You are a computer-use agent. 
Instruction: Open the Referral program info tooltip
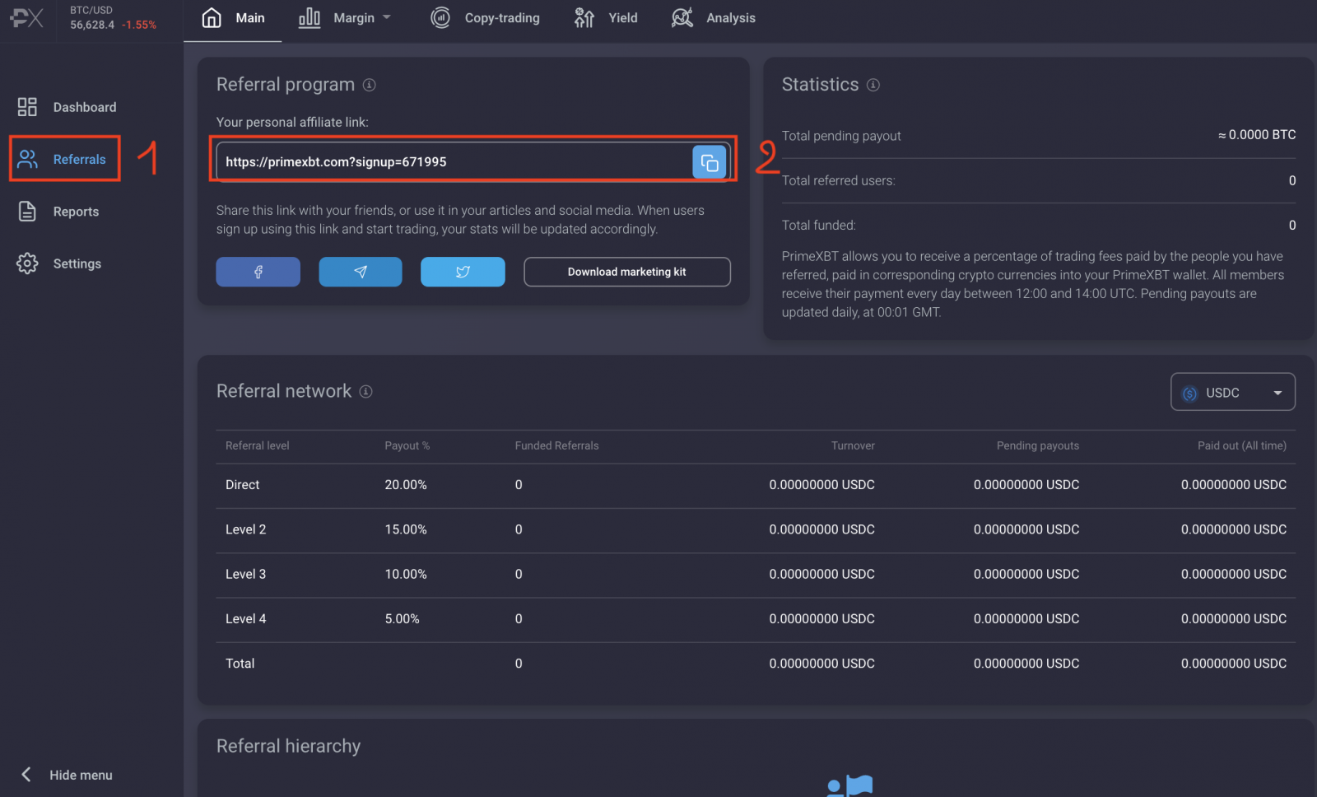tap(369, 84)
